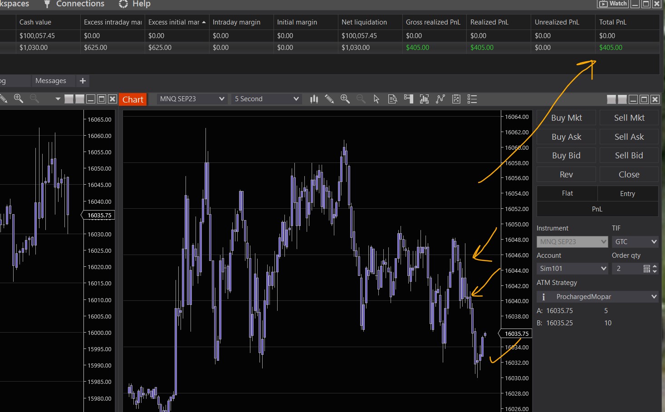Select the cursor pointer tool
This screenshot has height=412, width=665.
coord(376,99)
